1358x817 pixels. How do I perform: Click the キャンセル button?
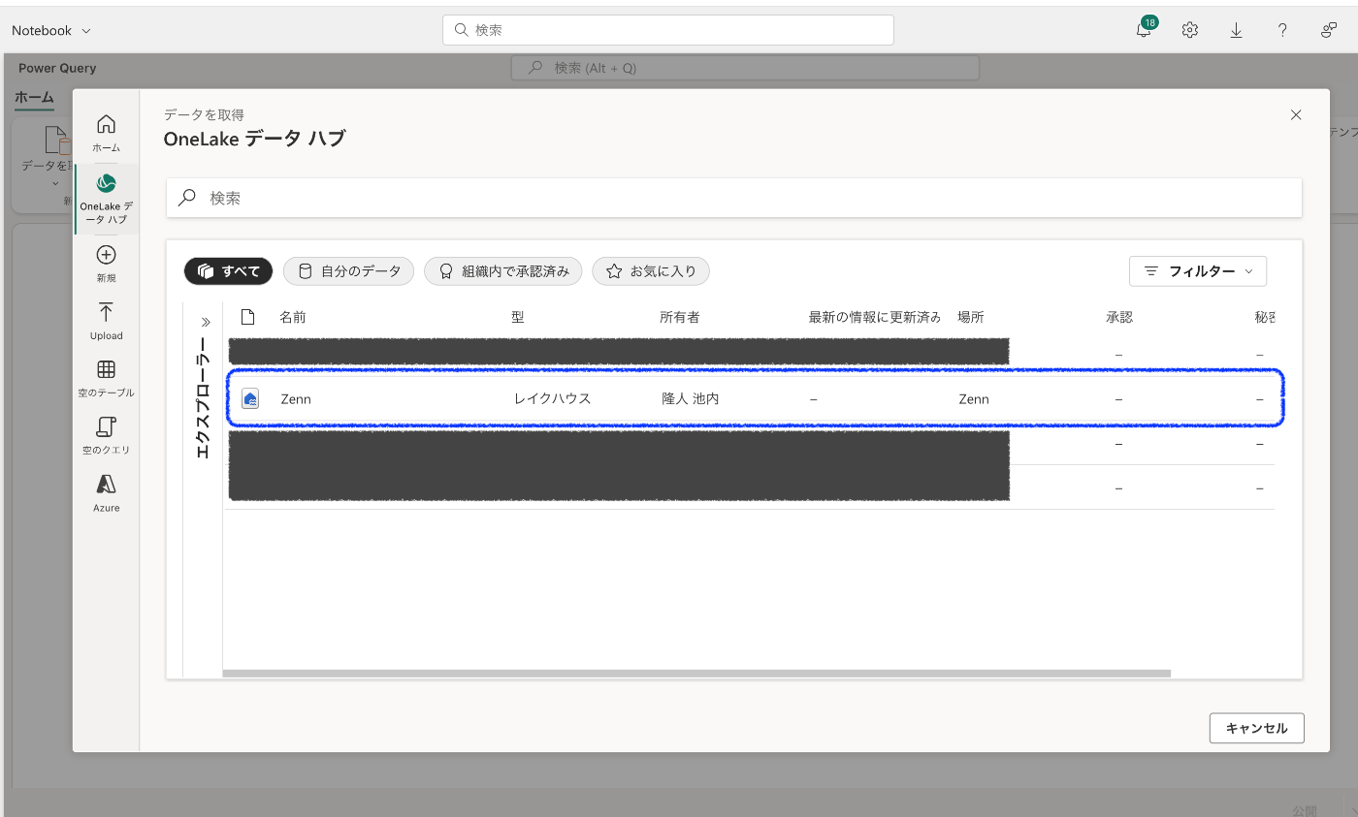coord(1257,728)
